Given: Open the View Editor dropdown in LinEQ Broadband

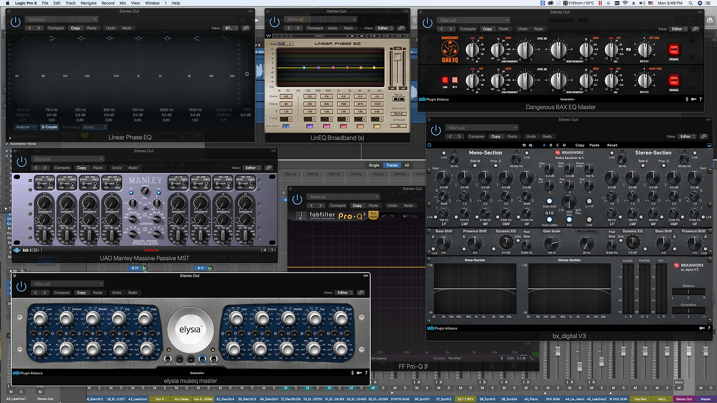Looking at the screenshot, I should tap(385, 28).
